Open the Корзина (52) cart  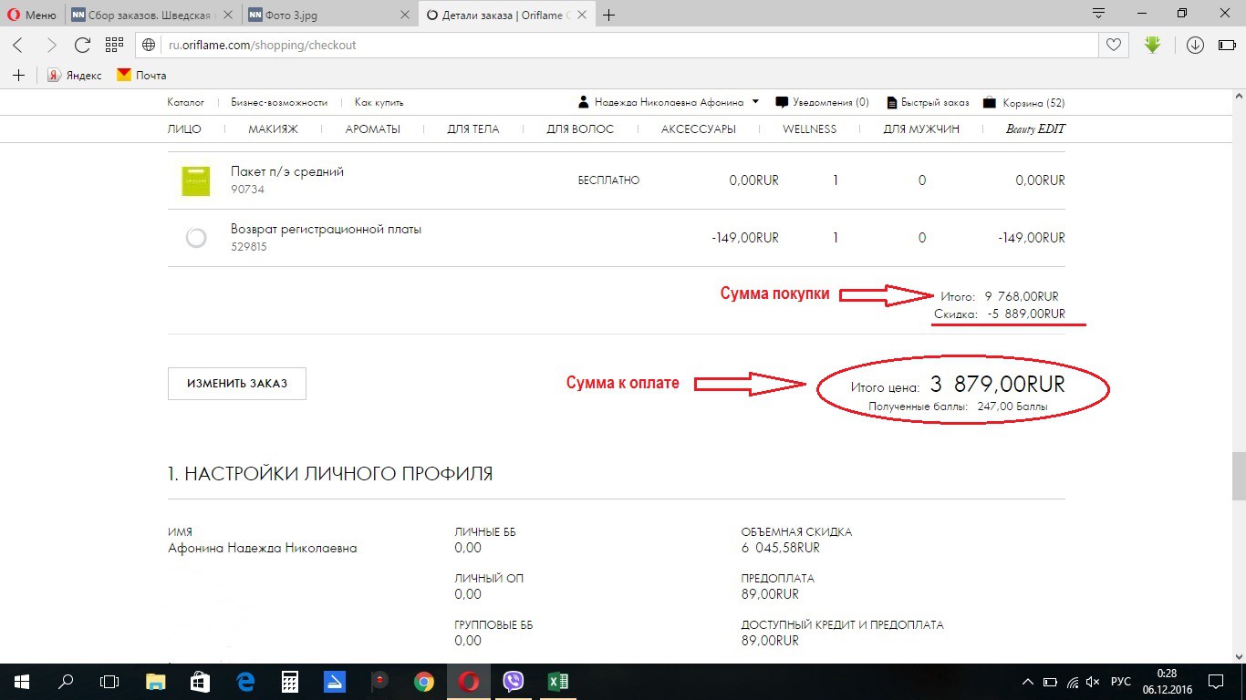tap(1023, 103)
